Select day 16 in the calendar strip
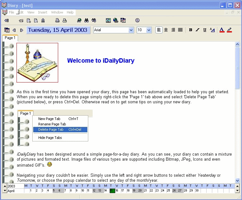This screenshot has width=242, height=200. [x=117, y=191]
